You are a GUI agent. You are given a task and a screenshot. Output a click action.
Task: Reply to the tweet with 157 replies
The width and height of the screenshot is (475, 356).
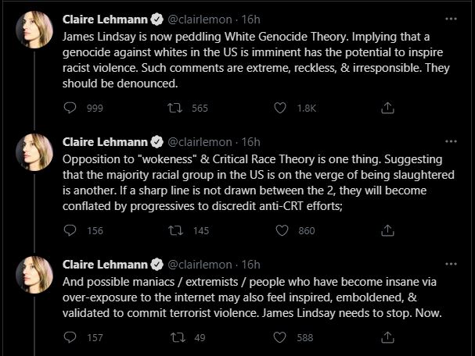70,337
